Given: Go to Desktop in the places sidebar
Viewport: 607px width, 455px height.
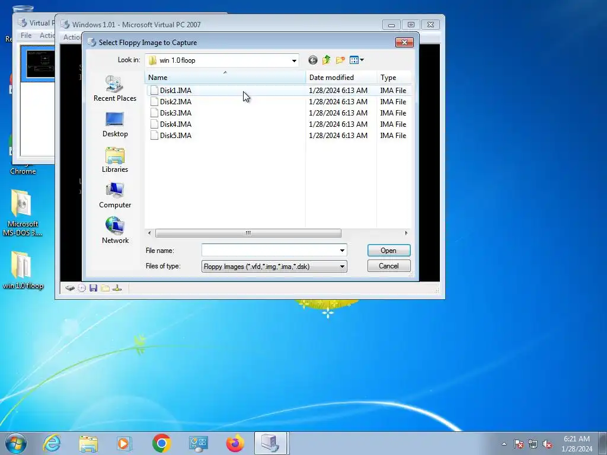Looking at the screenshot, I should (x=115, y=124).
